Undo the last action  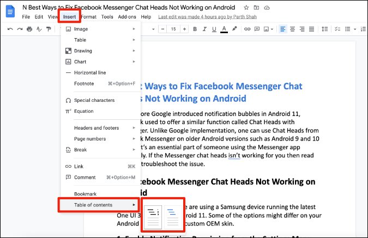click(x=10, y=29)
